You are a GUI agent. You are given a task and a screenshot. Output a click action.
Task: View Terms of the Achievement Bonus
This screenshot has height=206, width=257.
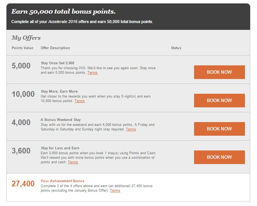[x=115, y=191]
